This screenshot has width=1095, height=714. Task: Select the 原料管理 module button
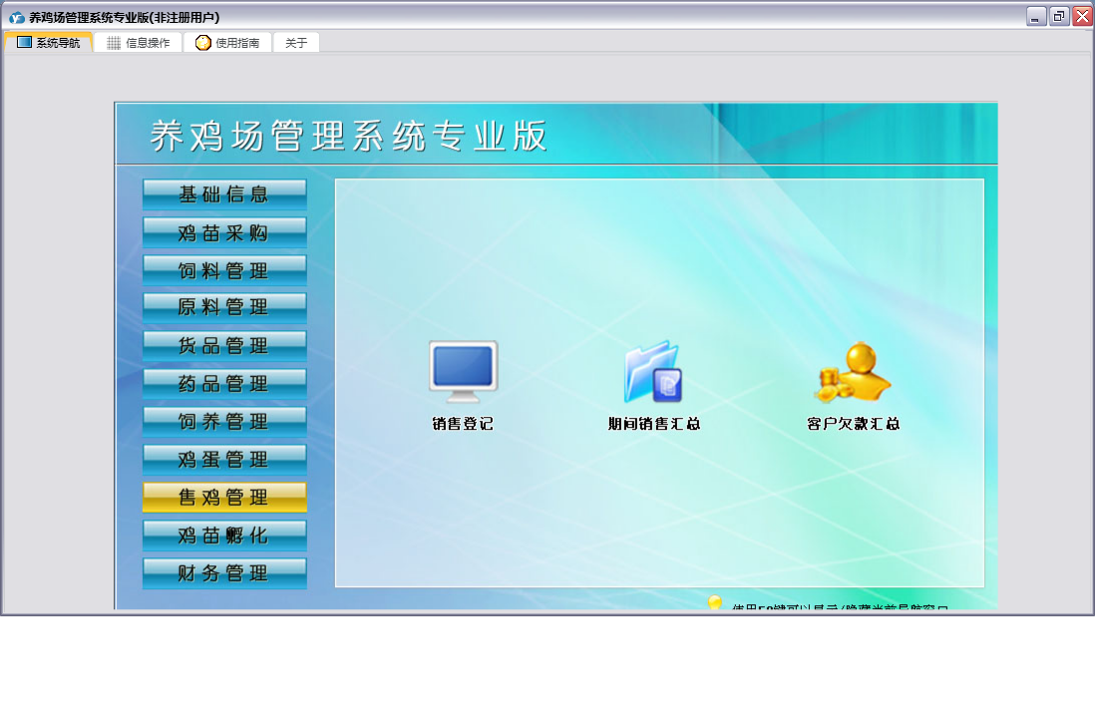[x=224, y=307]
